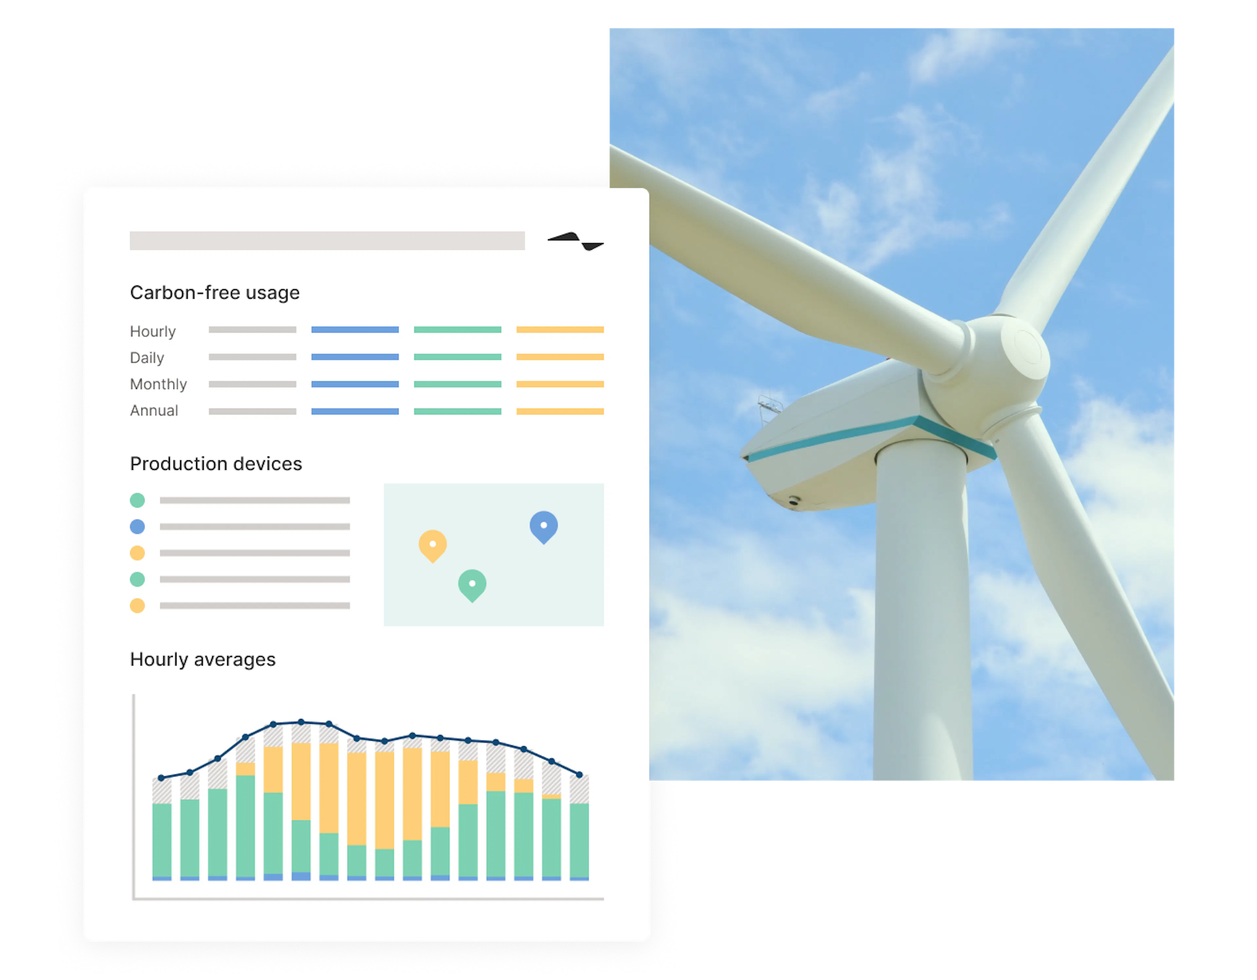The width and height of the screenshot is (1257, 980).
Task: Click the black logo in card header
Action: [x=575, y=241]
